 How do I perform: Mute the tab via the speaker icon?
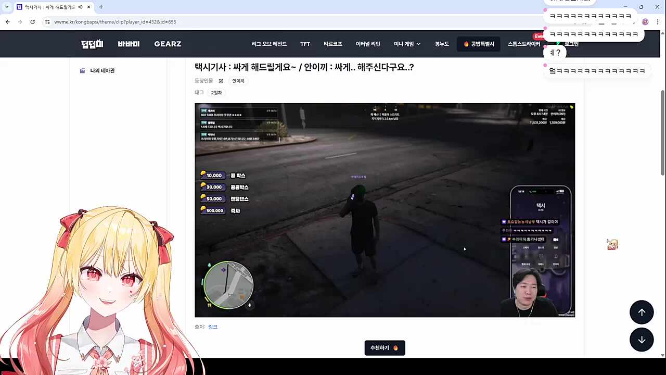(80, 7)
